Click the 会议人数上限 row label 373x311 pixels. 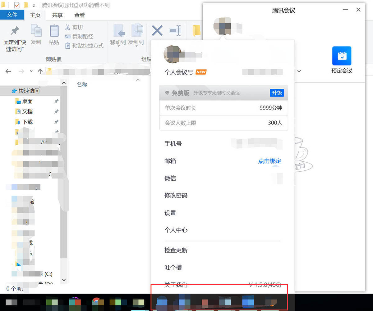point(181,123)
